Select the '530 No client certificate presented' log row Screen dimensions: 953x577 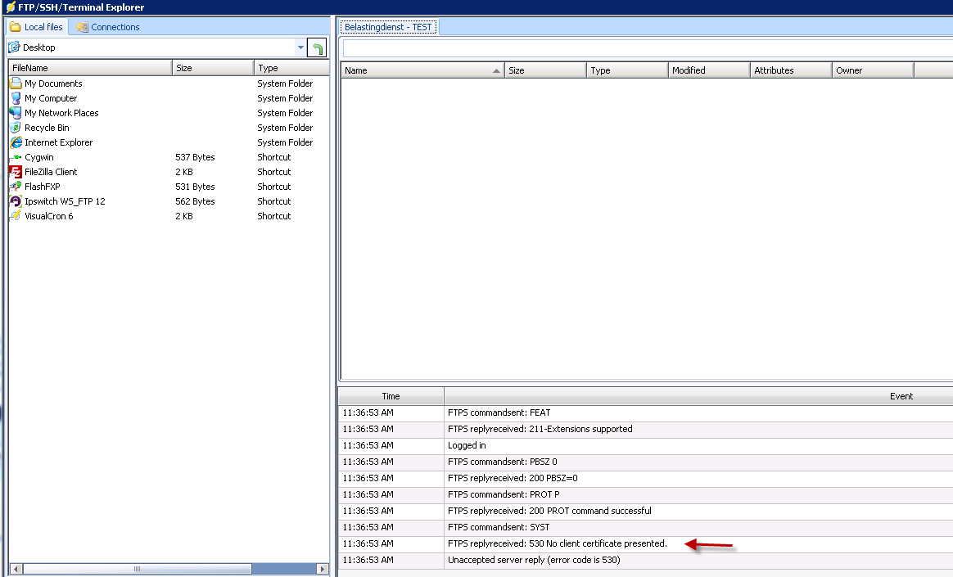click(x=557, y=543)
